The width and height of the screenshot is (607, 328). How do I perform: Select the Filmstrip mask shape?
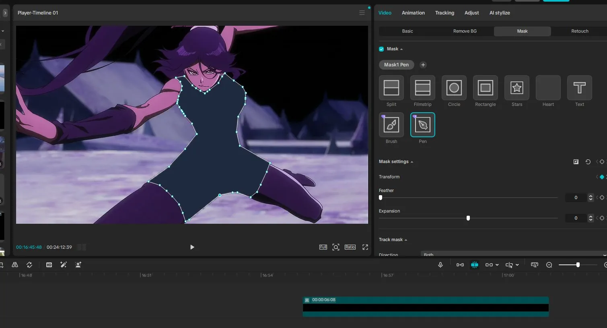tap(422, 88)
